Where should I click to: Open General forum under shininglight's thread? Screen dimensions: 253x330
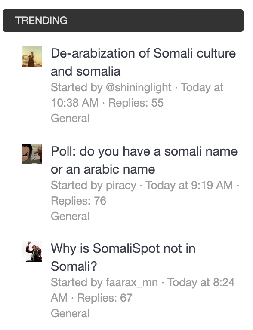(x=70, y=118)
